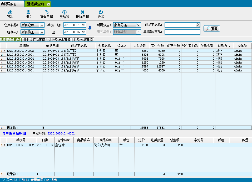This screenshot has width=252, height=182.
Task: Expand the warehouse name (仓库名称) dropdown
Action: coord(42,25)
